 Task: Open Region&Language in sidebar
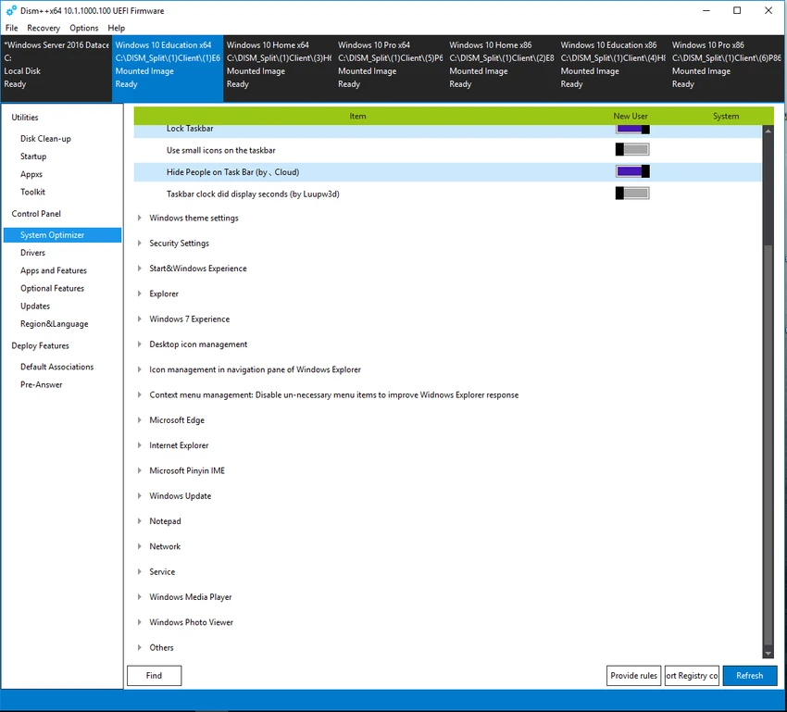(55, 324)
